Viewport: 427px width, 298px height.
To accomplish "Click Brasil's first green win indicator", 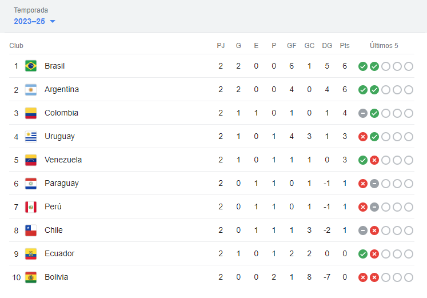I will tap(363, 66).
